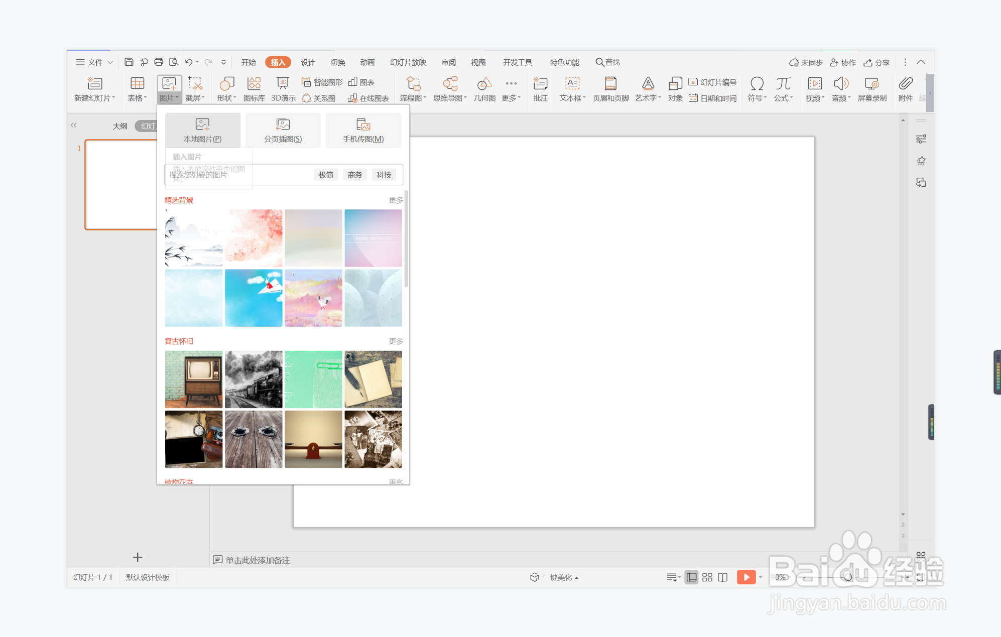Open the Start (开始) tab
1001x637 pixels.
tap(248, 62)
